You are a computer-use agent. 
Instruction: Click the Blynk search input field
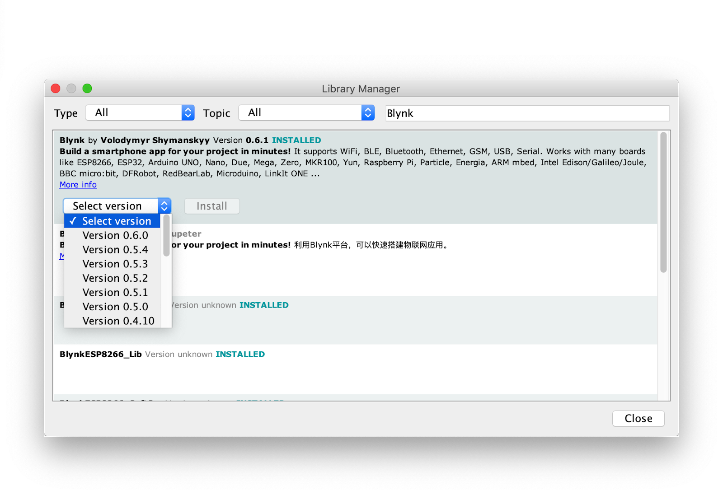pyautogui.click(x=527, y=113)
